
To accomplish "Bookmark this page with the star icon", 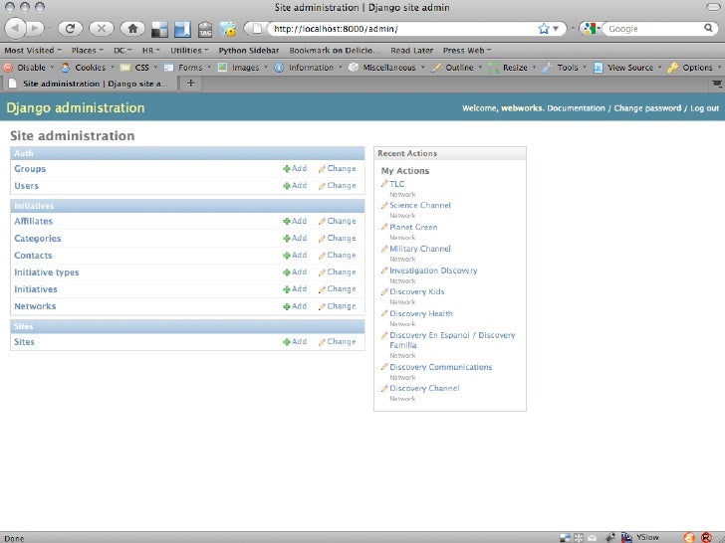I will (544, 29).
